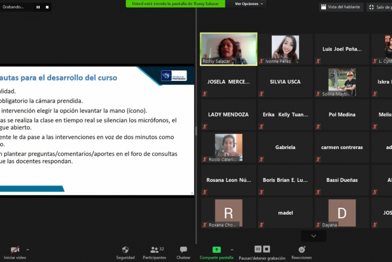Open the Chatear chat window

tap(183, 250)
